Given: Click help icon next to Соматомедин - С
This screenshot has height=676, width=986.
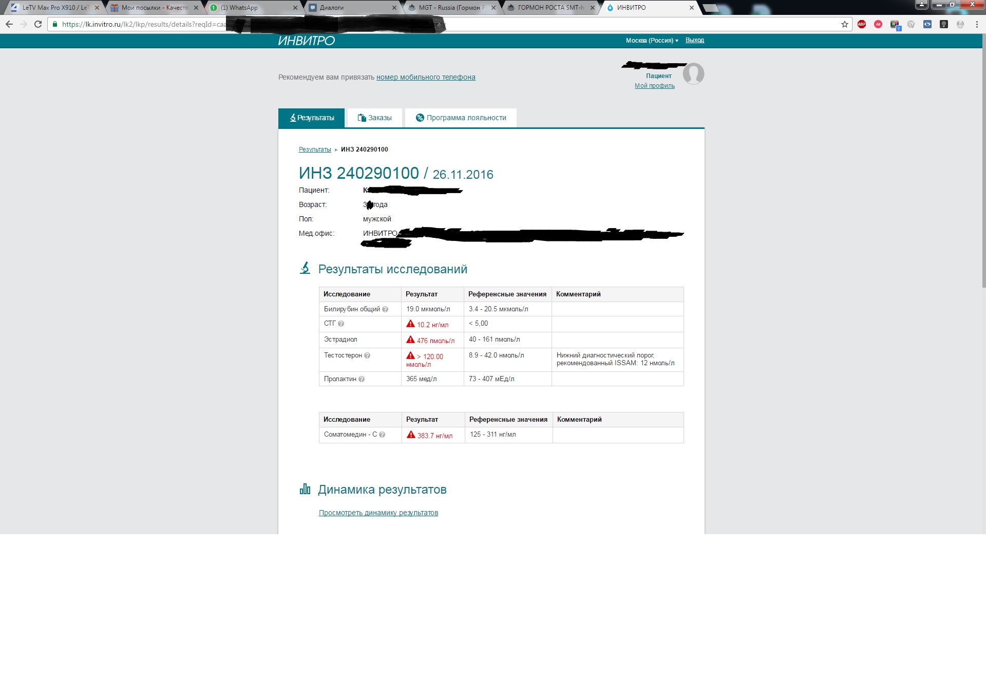Looking at the screenshot, I should click(x=382, y=435).
